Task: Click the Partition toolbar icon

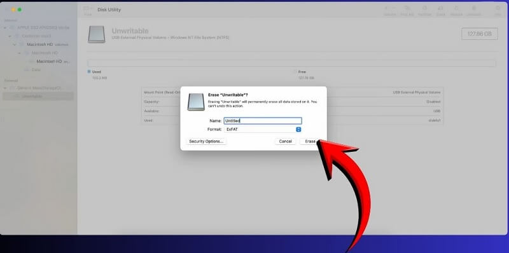Action: click(x=424, y=8)
